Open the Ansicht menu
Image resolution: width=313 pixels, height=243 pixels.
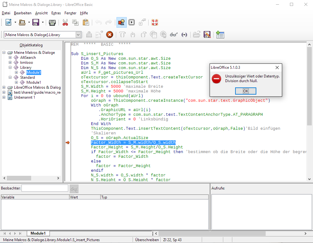tap(41, 13)
